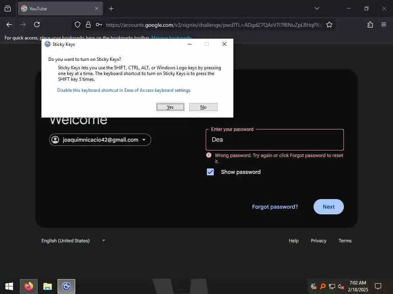Click the Firefox taskbar icon

click(29, 286)
